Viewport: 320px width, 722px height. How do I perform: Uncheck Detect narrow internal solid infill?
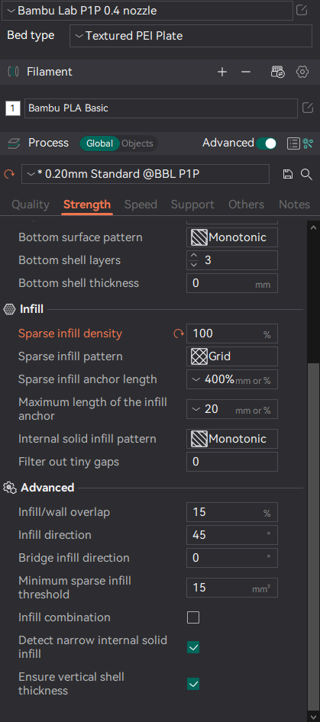tap(193, 647)
